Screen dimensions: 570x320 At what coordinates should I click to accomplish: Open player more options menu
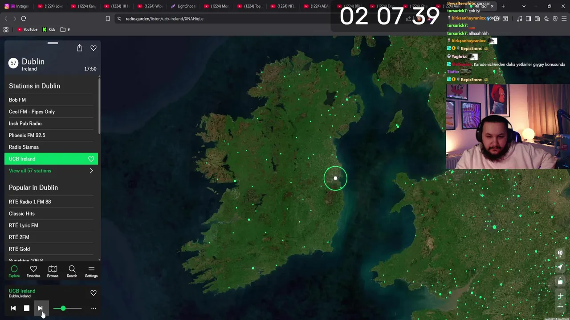point(94,308)
